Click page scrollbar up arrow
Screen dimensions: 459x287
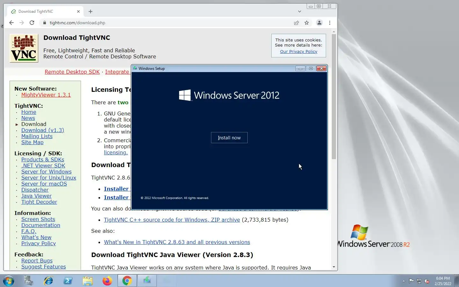click(334, 32)
